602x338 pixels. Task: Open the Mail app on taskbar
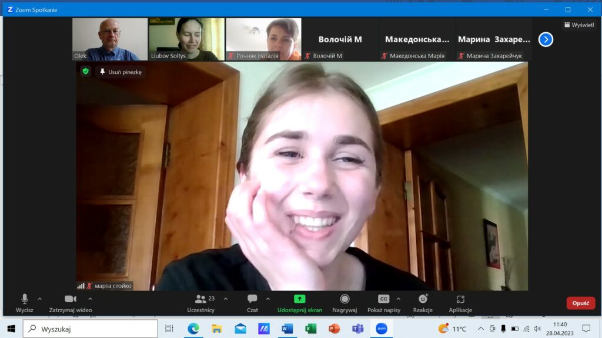click(240, 329)
